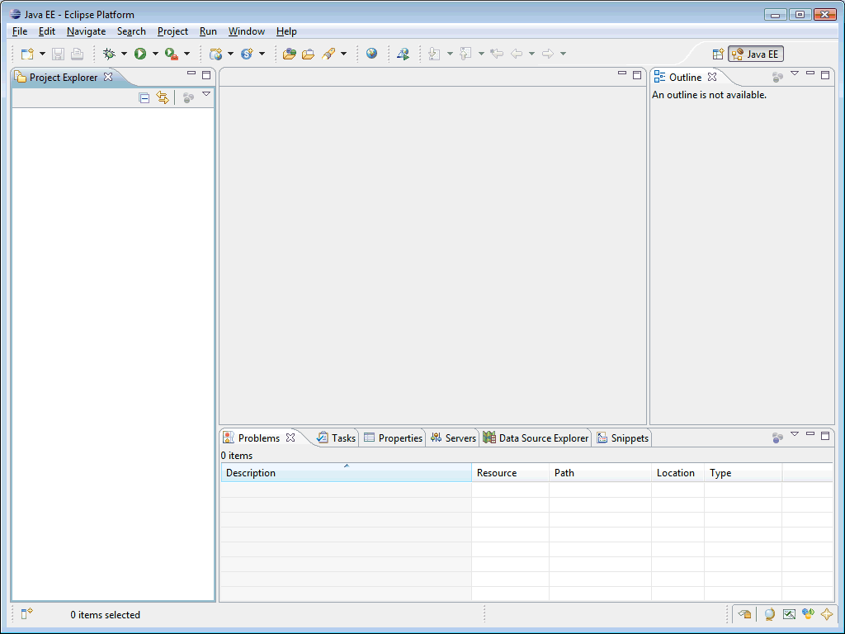Screen dimensions: 845x634
Task: Open the Problems view menu triangle
Action: point(795,434)
